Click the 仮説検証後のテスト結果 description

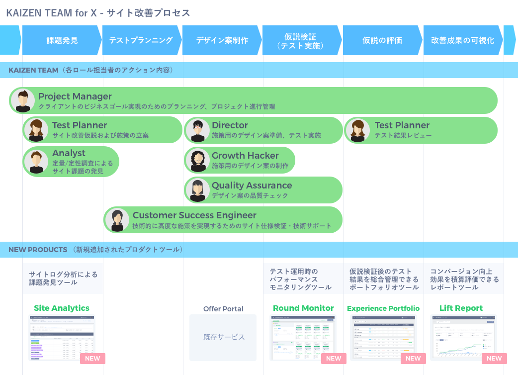click(x=384, y=279)
